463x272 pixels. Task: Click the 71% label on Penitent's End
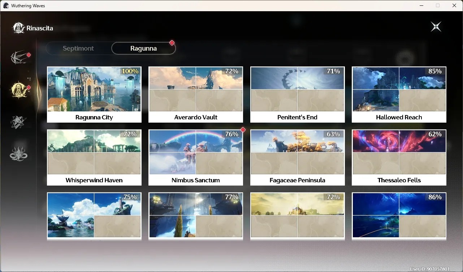333,71
